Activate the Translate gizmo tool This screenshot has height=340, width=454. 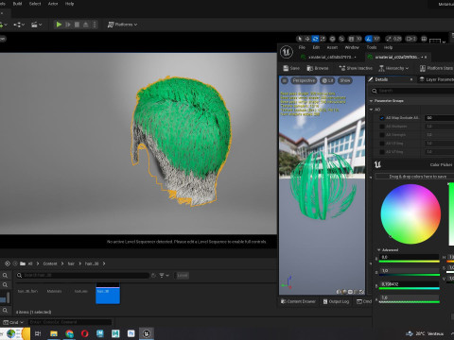pos(307,39)
